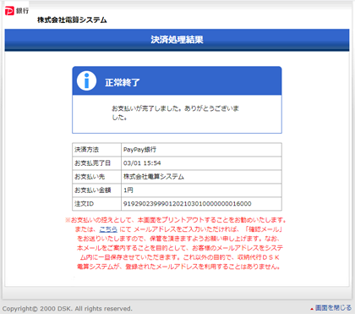Click the お支払完了日 label cell
Image resolution: width=355 pixels, height=314 pixels.
tap(96, 163)
